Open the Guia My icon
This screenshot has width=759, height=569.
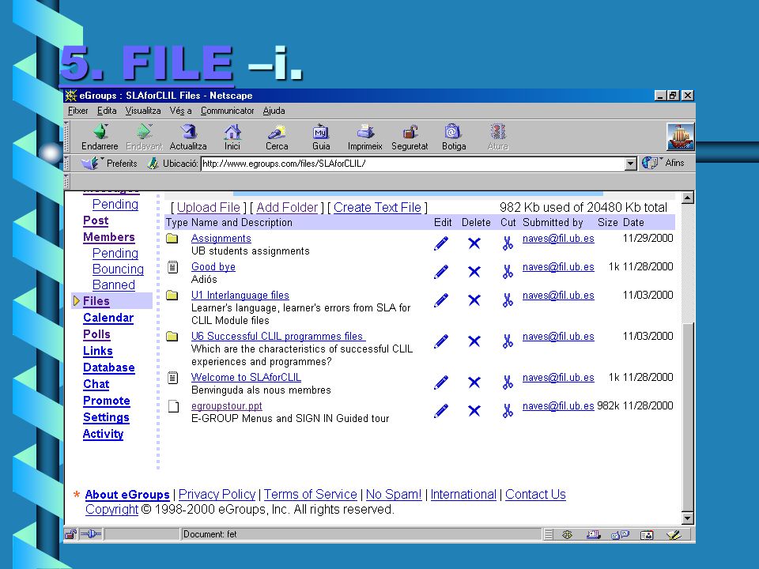[x=321, y=132]
